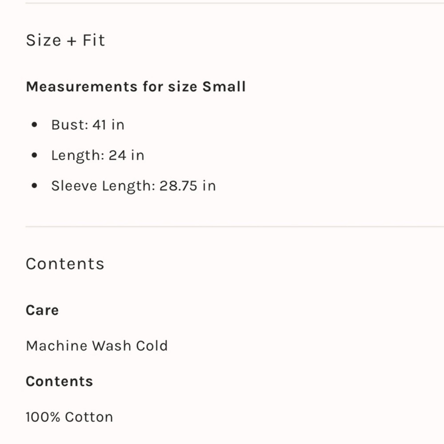Click the bold Contents subheading

pos(59,381)
